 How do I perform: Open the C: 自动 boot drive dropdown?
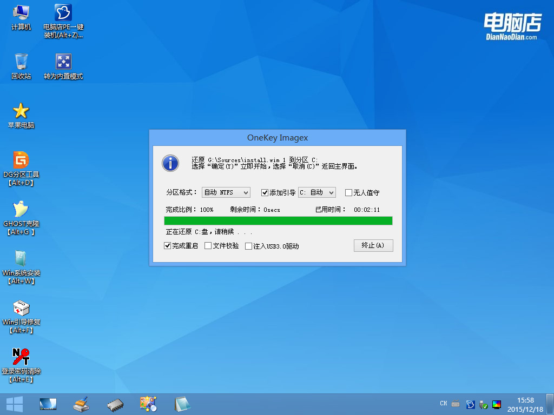tap(317, 192)
